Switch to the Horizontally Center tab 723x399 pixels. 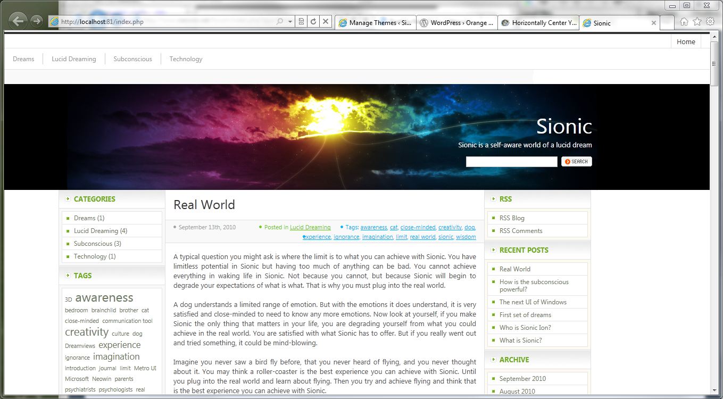tap(538, 23)
